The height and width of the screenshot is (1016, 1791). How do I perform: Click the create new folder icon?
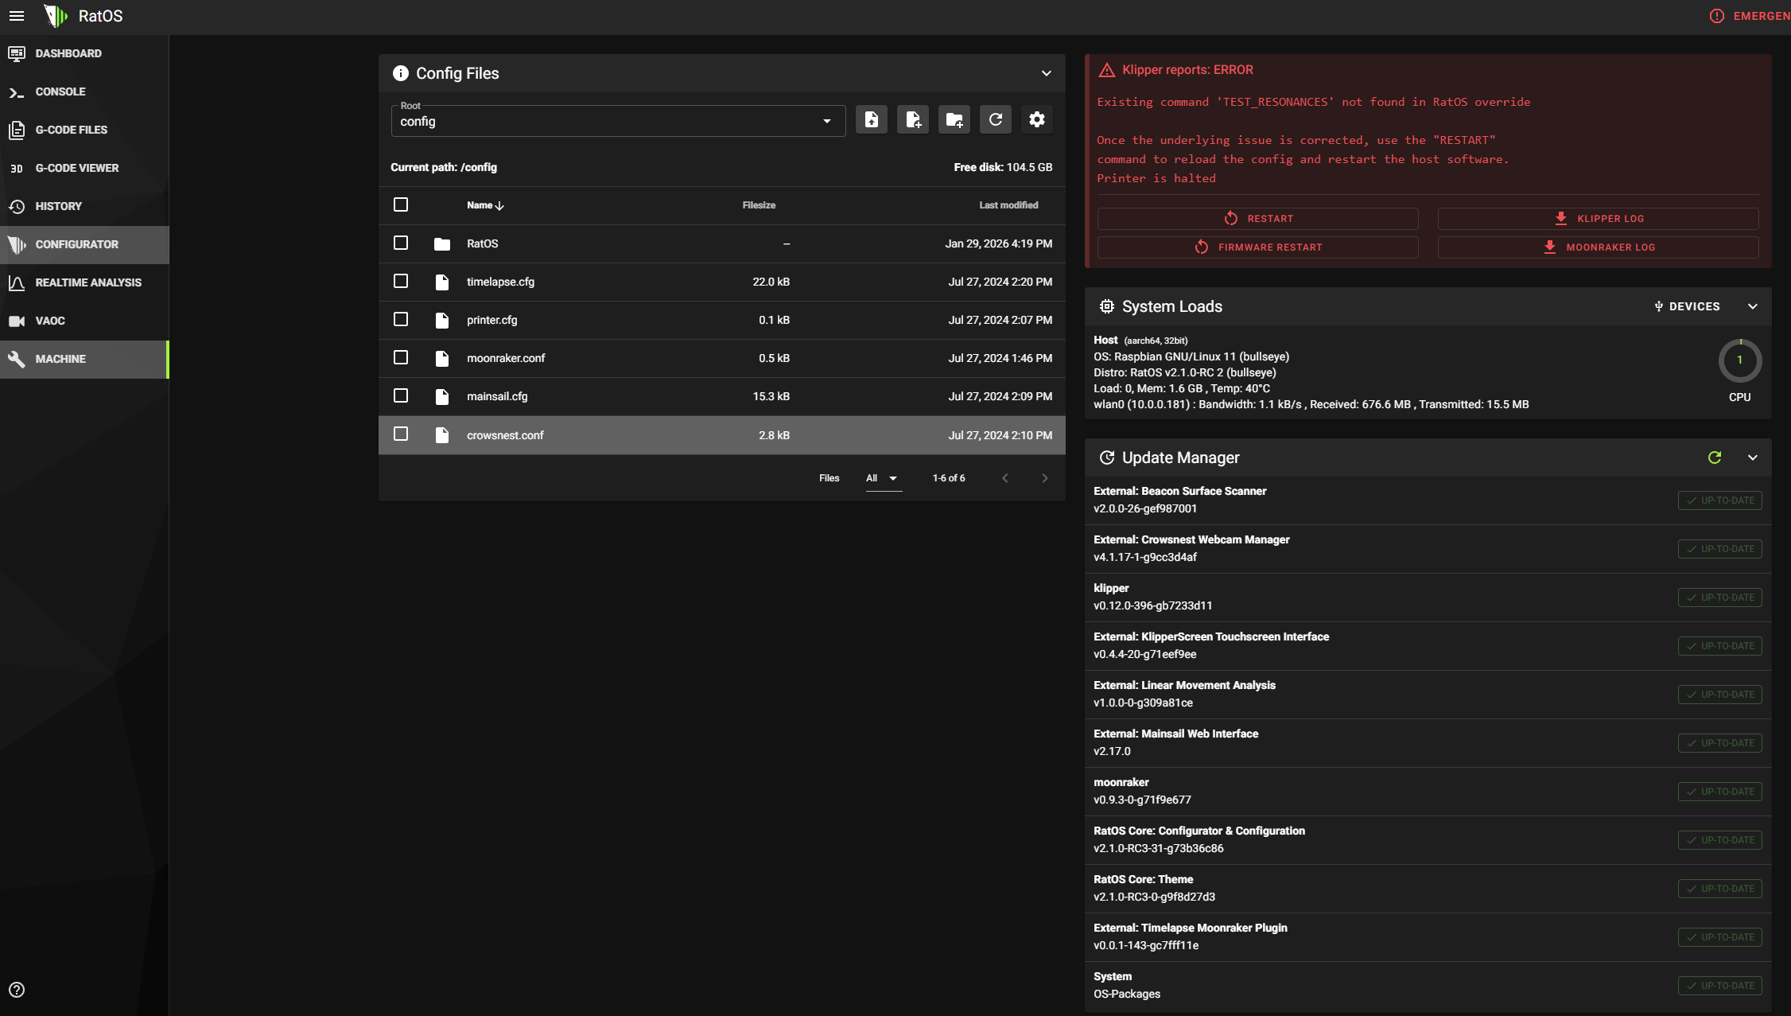(x=954, y=120)
